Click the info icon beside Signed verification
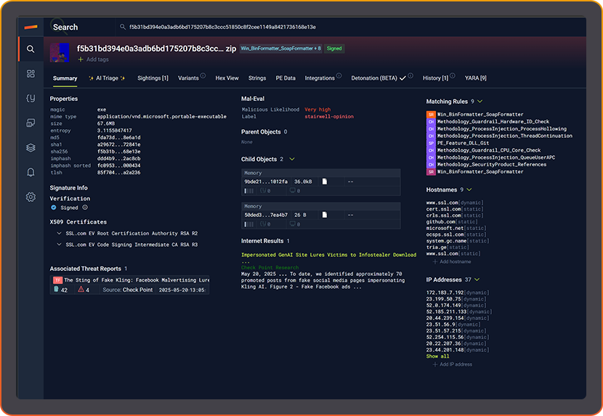Screen dimensions: 603x416 [x=84, y=208]
